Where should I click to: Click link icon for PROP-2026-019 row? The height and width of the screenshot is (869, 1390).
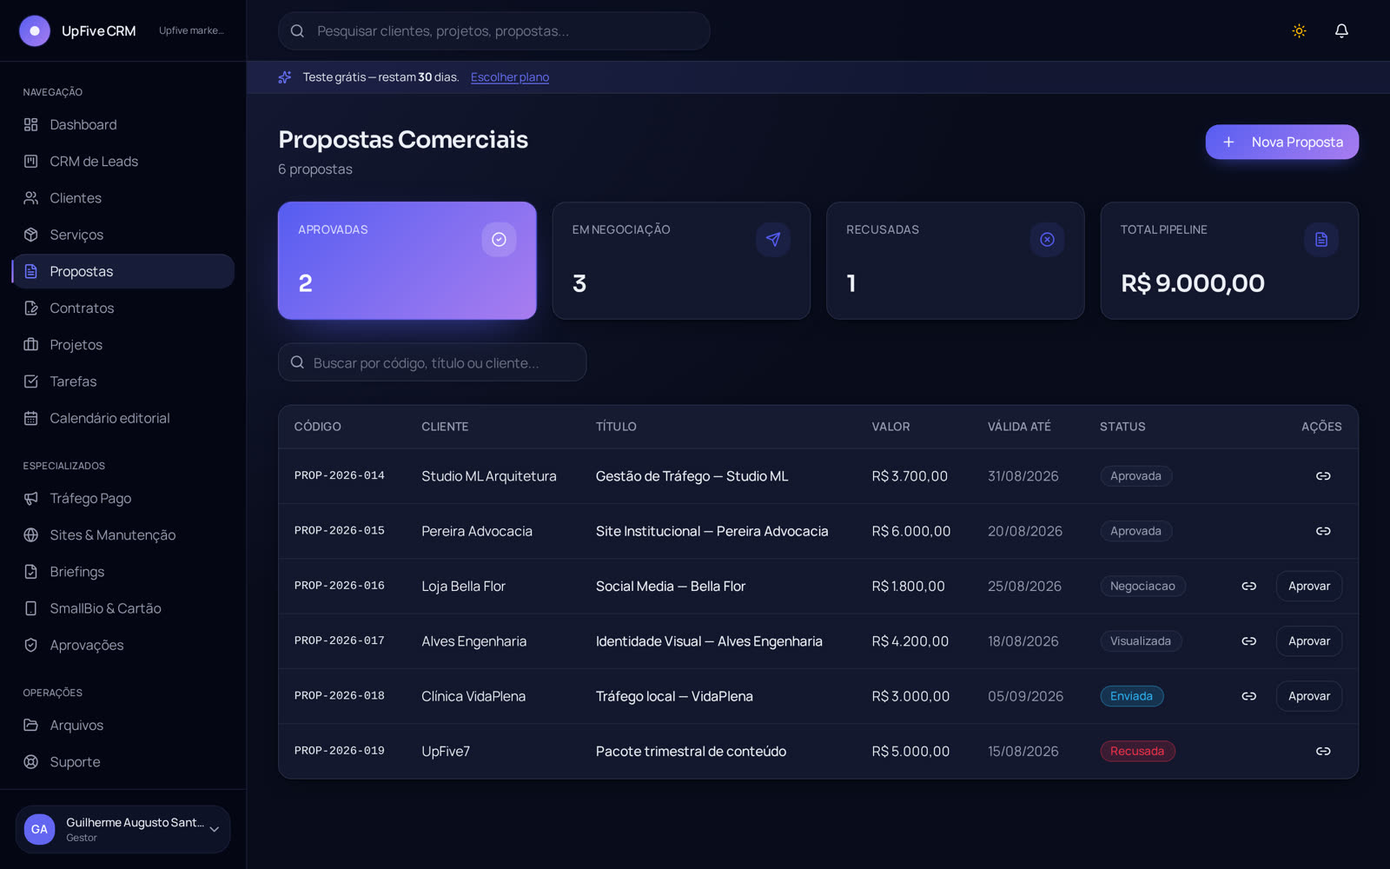[x=1323, y=751]
